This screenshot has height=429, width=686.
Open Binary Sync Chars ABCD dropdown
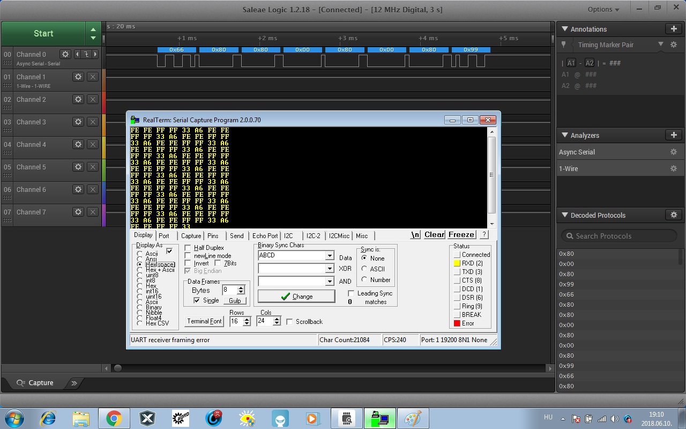(330, 255)
